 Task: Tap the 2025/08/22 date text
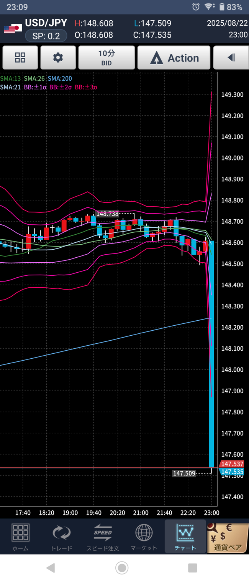point(227,23)
